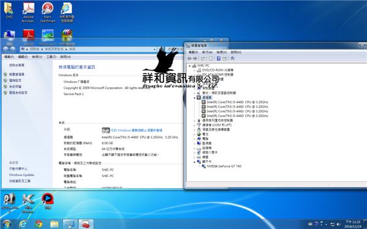This screenshot has height=229, width=367.
Task: Expand the Monitors (監視器) node arrow
Action: (195, 144)
